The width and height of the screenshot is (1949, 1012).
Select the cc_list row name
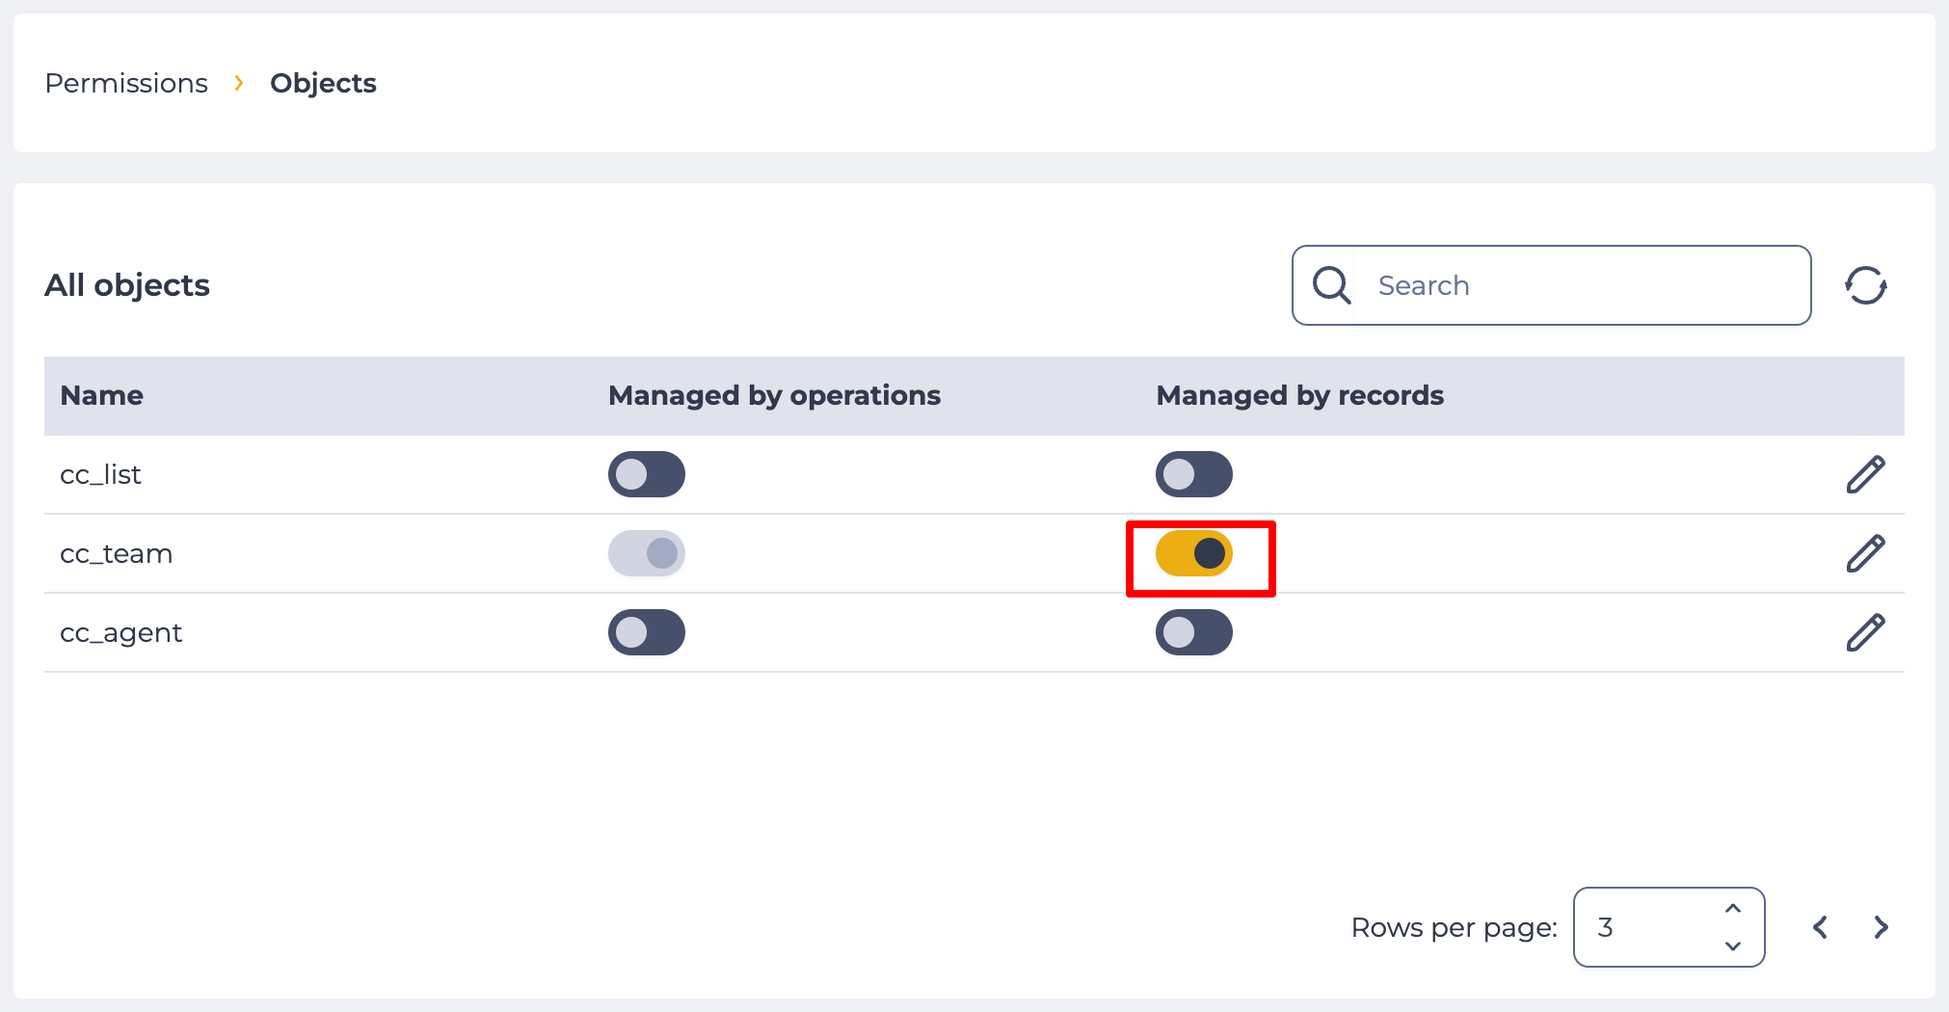(100, 474)
